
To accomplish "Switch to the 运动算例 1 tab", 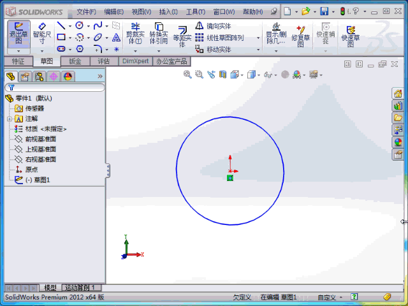I will pos(81,288).
